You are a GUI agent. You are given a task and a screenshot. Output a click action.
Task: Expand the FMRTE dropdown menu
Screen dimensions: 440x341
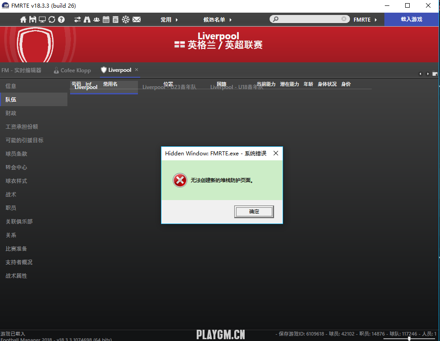[x=365, y=19]
